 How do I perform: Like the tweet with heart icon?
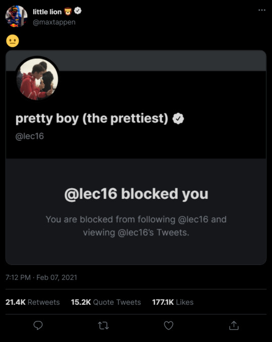tap(168, 325)
